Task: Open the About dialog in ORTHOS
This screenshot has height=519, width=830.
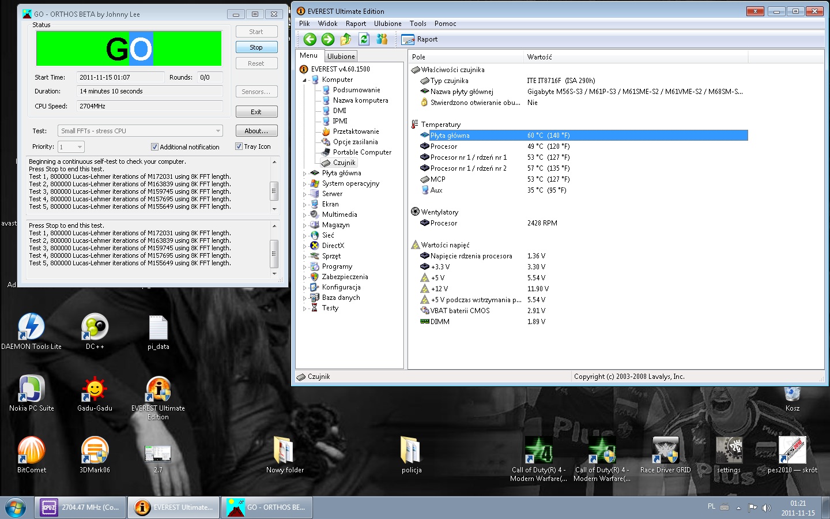Action: (x=256, y=131)
